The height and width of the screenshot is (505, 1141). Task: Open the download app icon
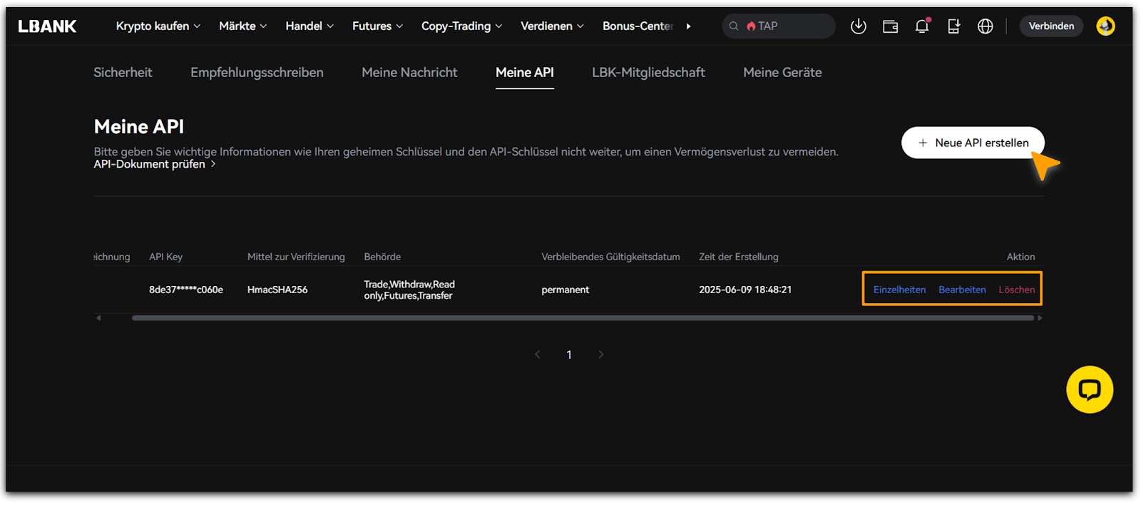(x=859, y=26)
